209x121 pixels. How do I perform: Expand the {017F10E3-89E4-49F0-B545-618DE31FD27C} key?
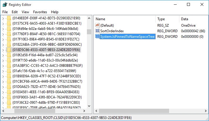(3, 40)
